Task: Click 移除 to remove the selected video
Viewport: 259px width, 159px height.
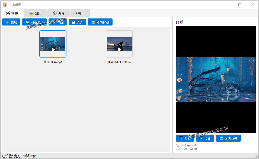Action: (x=58, y=22)
